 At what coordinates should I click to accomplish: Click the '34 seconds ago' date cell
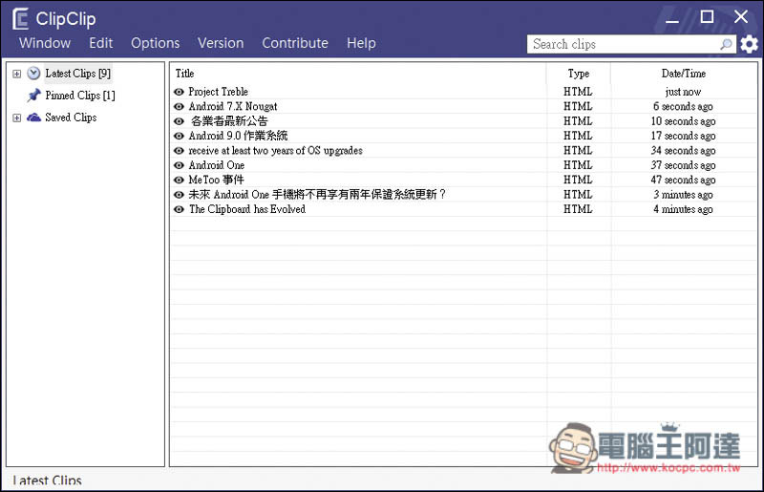pos(683,151)
